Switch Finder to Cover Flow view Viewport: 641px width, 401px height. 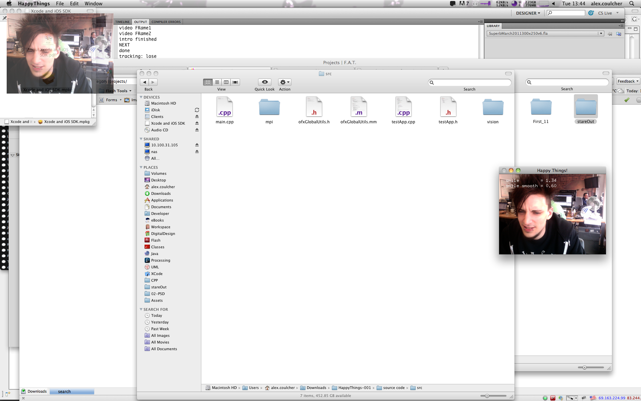pyautogui.click(x=235, y=82)
